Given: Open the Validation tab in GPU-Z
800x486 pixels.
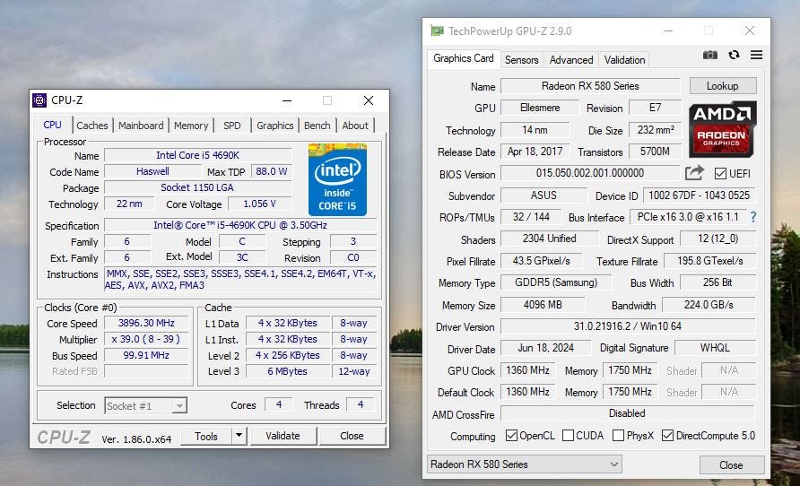Looking at the screenshot, I should [x=624, y=60].
